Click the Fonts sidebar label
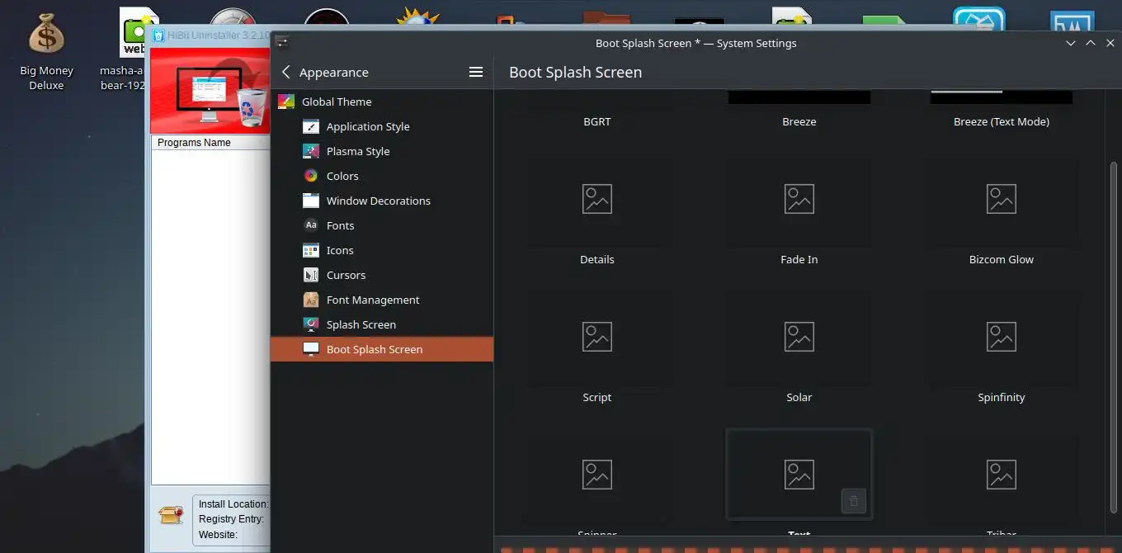 pos(341,225)
